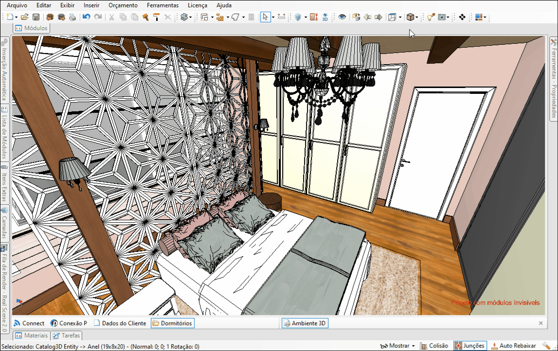Click the left arrow previous view icon
This screenshot has height=351, width=558.
[x=367, y=17]
